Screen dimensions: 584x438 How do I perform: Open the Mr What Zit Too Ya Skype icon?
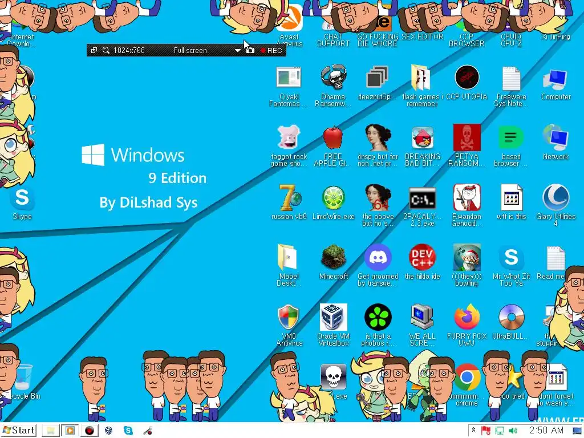click(511, 257)
